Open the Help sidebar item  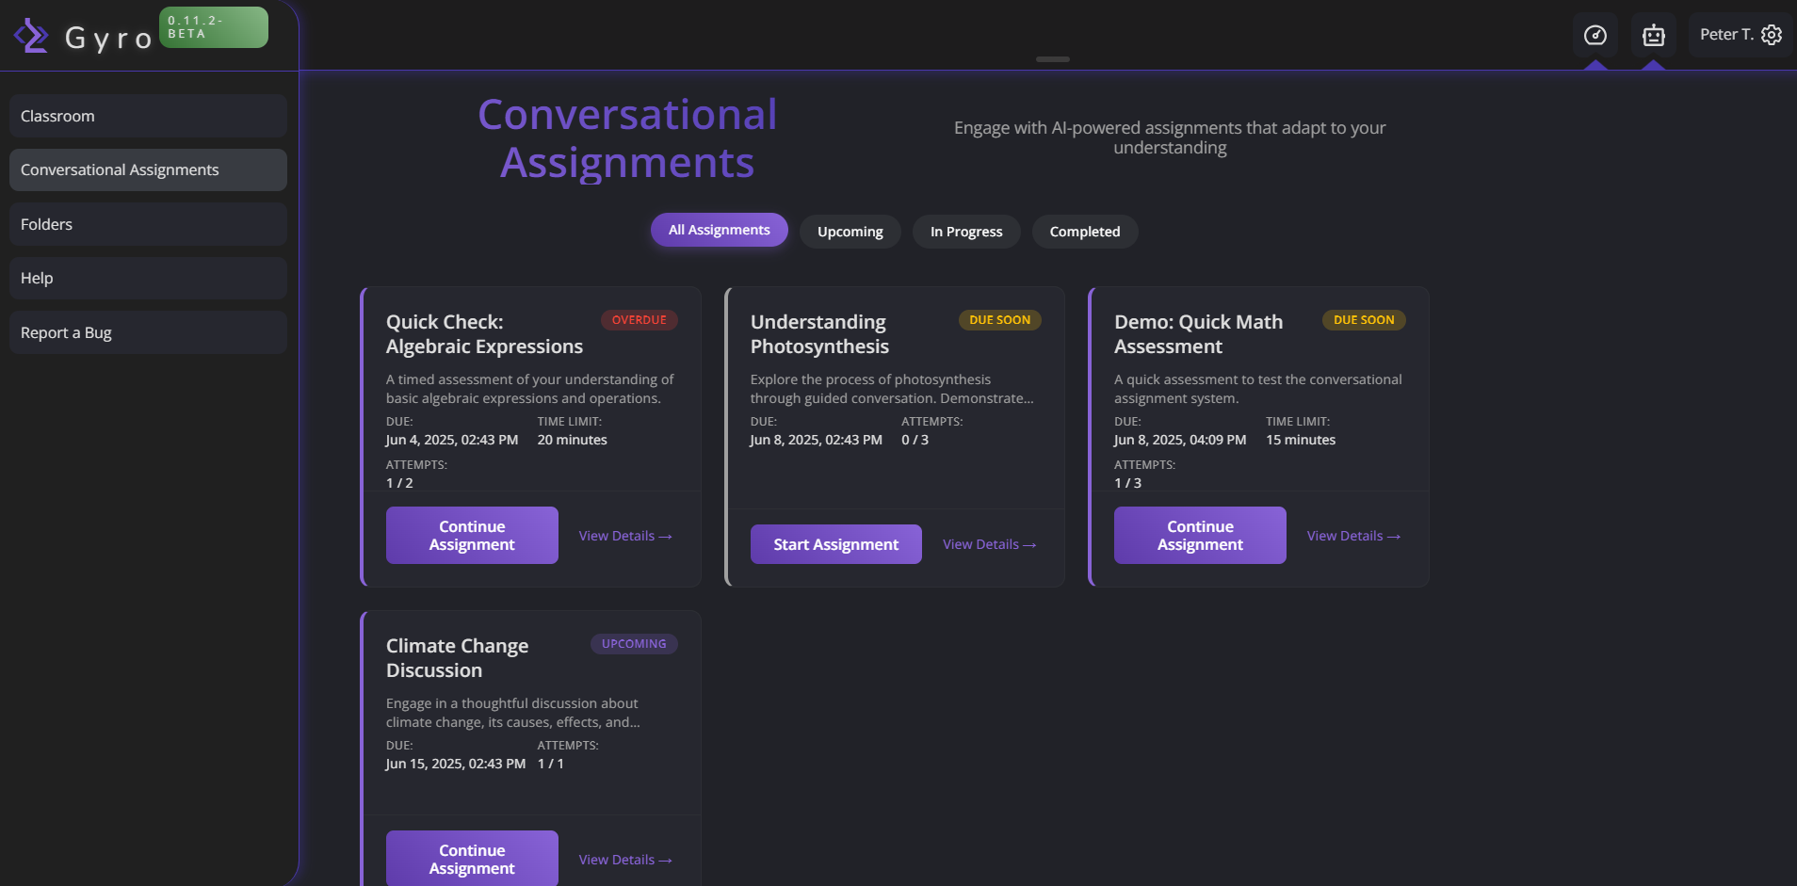148,278
